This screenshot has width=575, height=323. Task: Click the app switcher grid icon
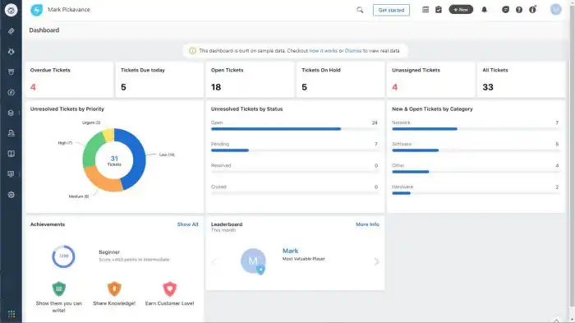11,314
